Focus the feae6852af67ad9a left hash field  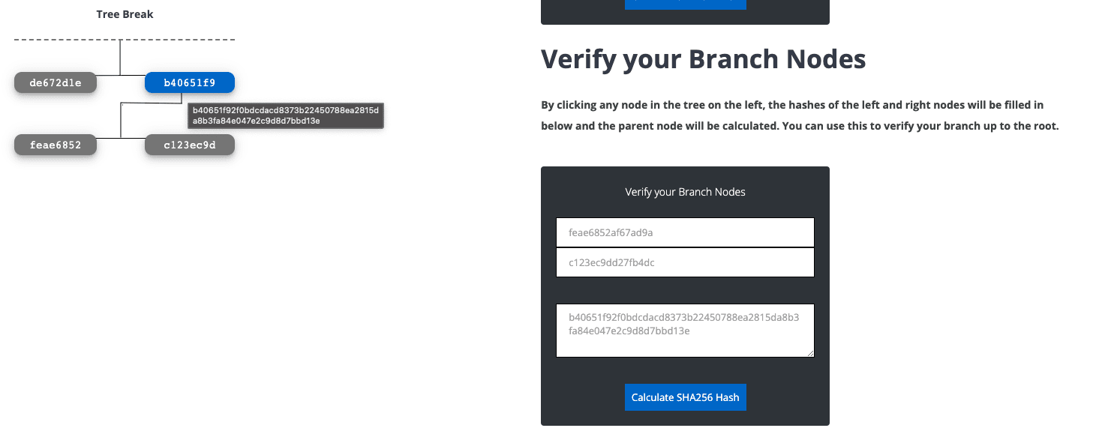pyautogui.click(x=685, y=232)
